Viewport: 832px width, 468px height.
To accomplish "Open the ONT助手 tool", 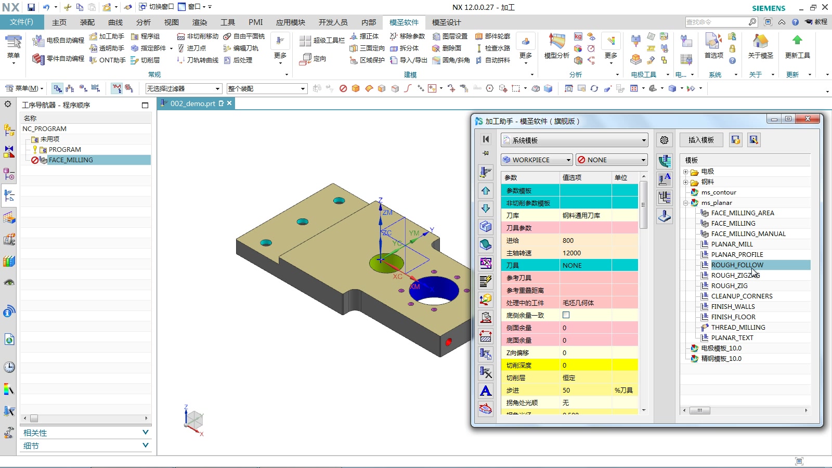I will (107, 60).
